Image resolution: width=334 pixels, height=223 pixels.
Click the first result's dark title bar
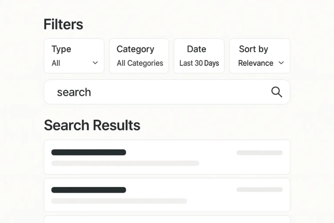(89, 152)
